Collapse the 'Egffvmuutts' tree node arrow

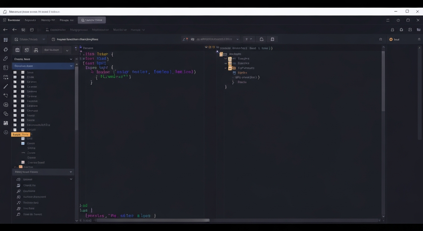pos(226,68)
